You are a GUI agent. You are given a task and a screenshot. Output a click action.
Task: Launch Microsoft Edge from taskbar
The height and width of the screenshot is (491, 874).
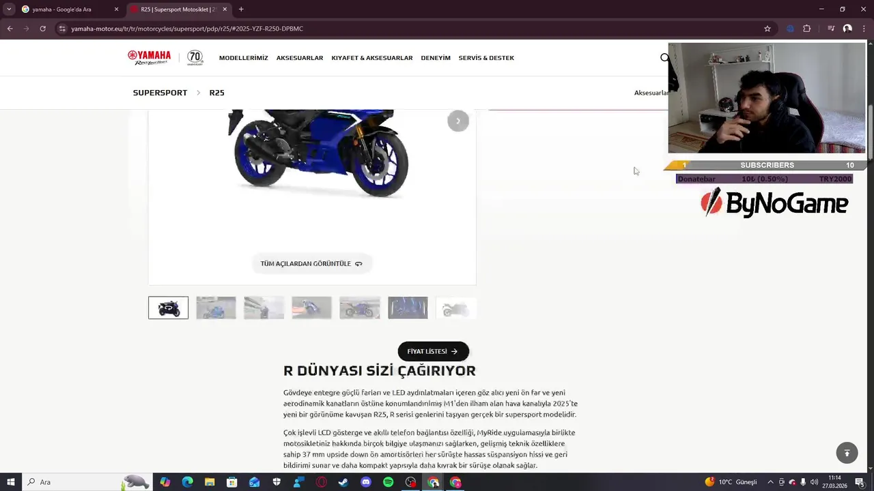187,482
